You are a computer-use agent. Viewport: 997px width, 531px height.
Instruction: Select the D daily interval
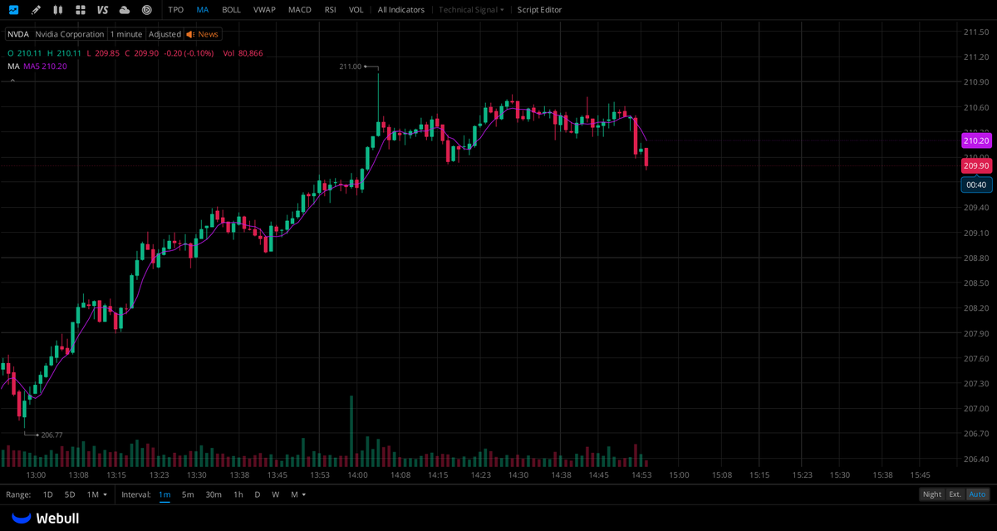pos(257,494)
